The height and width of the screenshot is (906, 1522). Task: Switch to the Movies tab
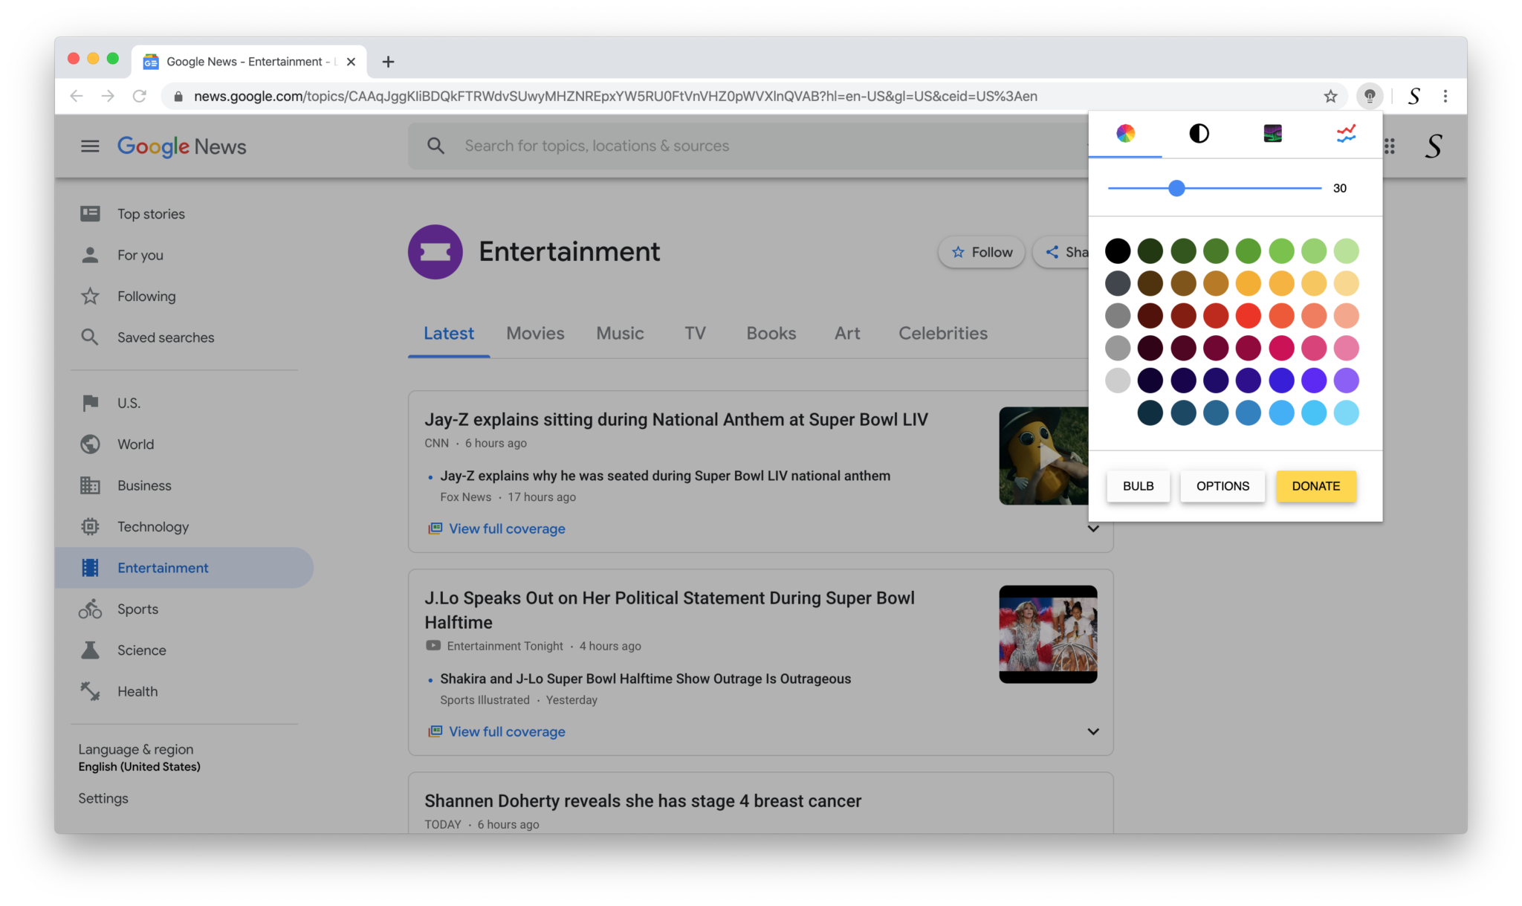point(535,334)
